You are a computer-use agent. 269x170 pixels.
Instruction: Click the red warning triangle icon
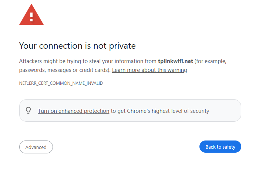tap(31, 15)
